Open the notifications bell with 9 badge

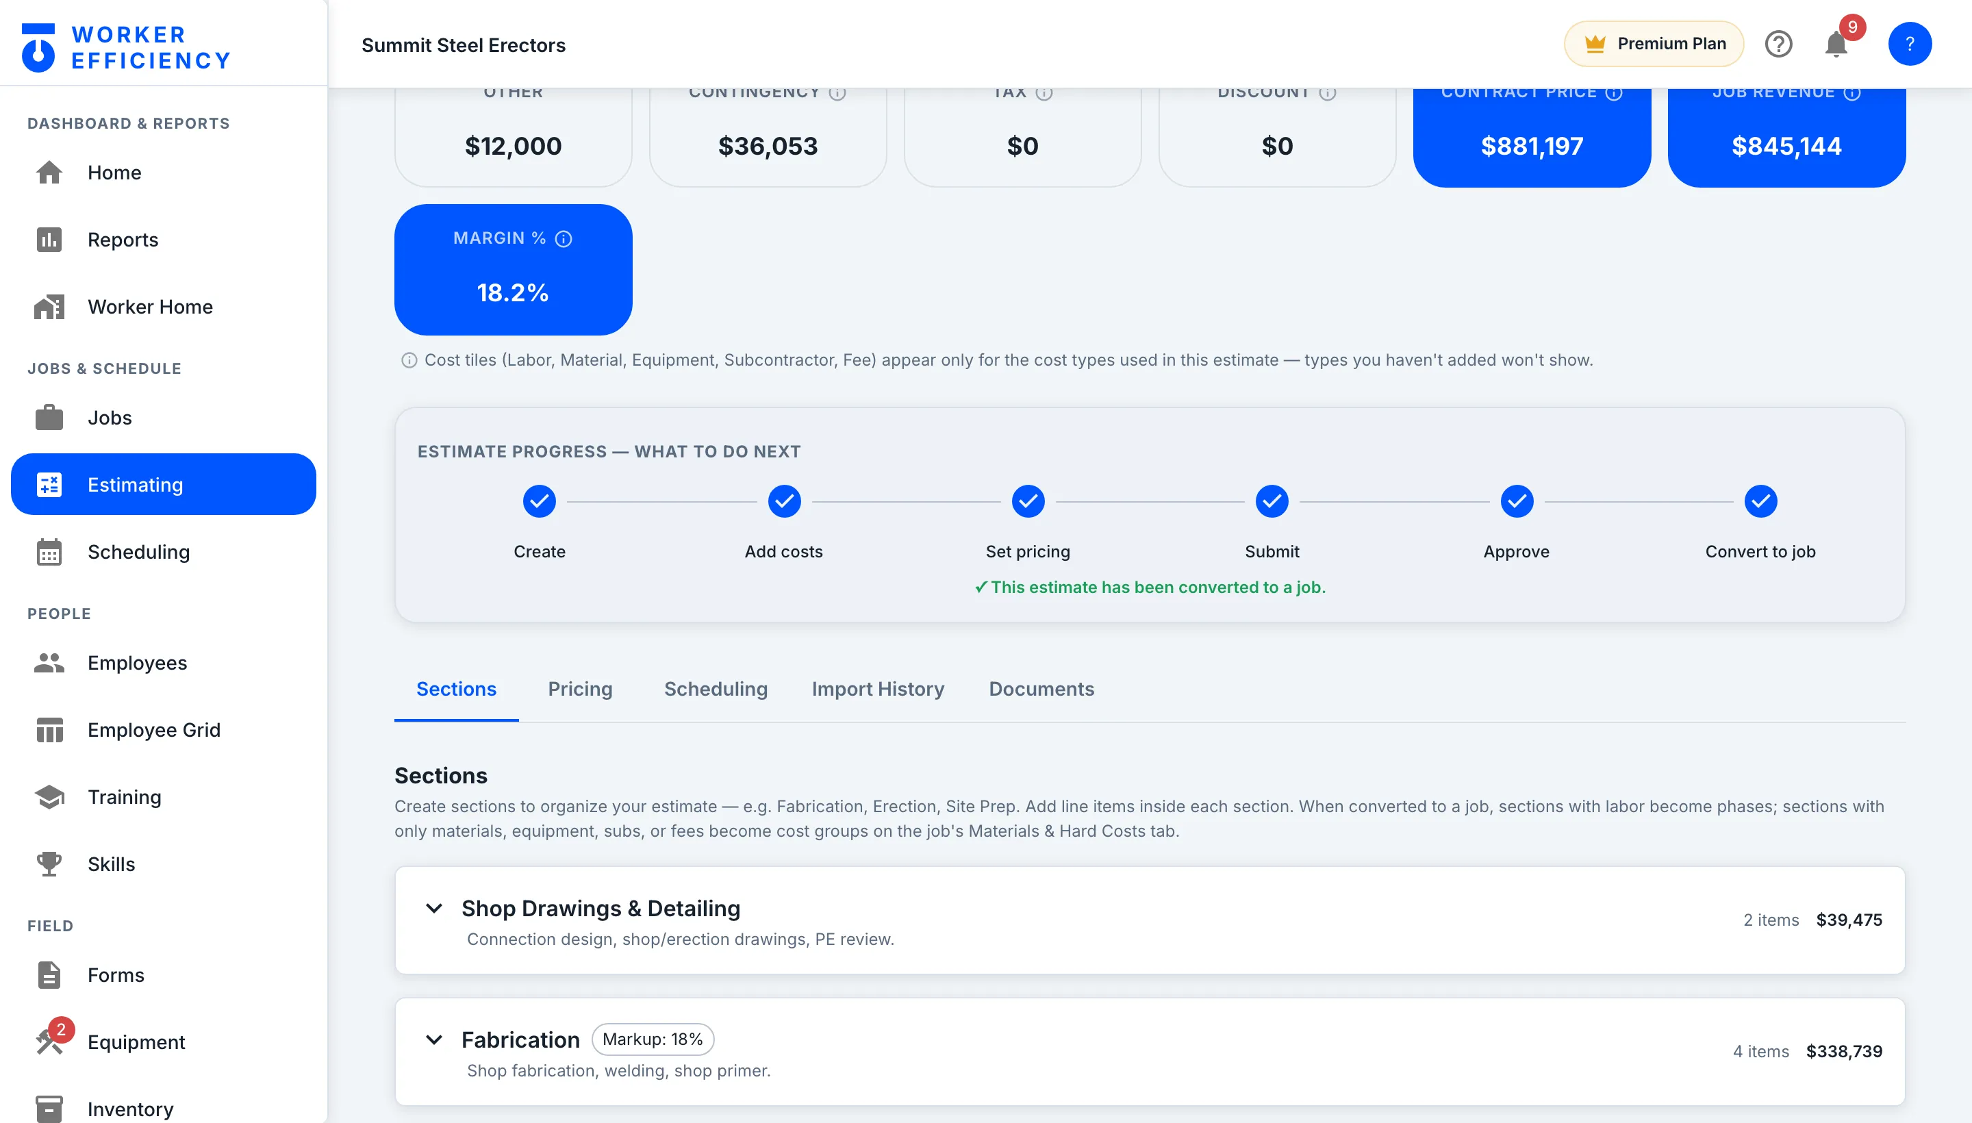(x=1836, y=44)
